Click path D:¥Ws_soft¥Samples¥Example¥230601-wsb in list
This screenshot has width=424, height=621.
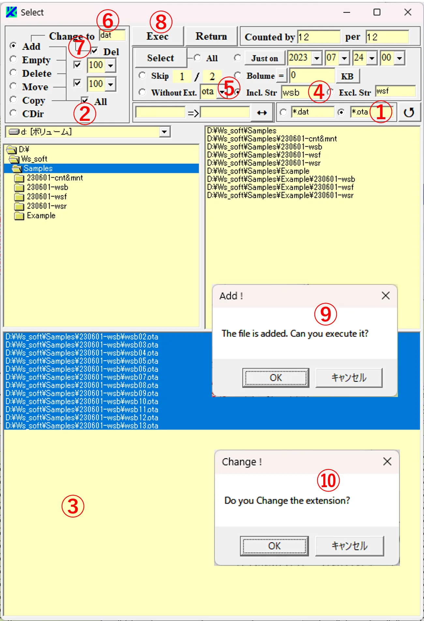(281, 179)
